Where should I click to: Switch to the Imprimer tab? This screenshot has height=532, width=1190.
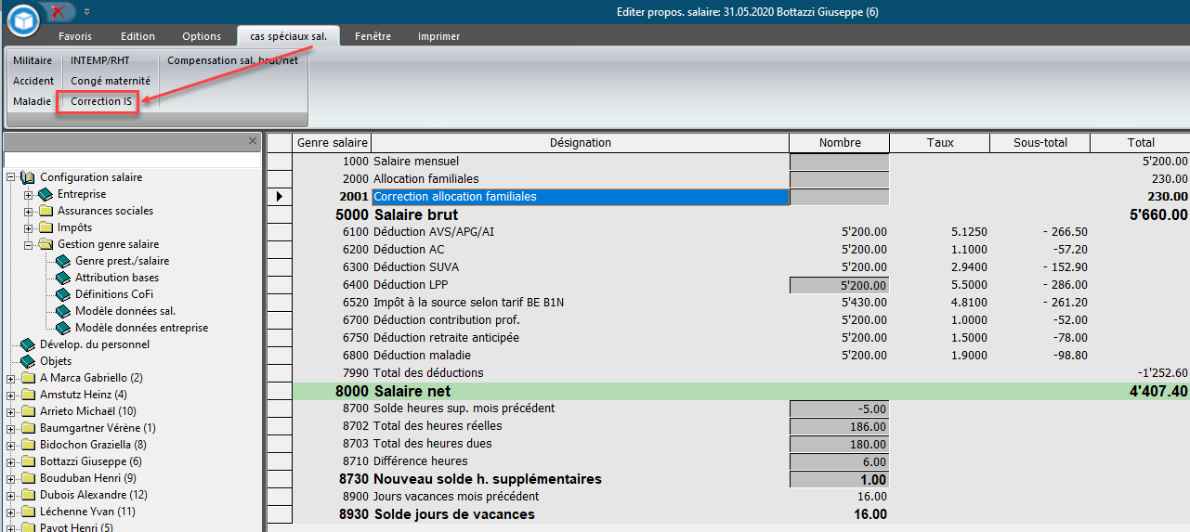(x=438, y=36)
